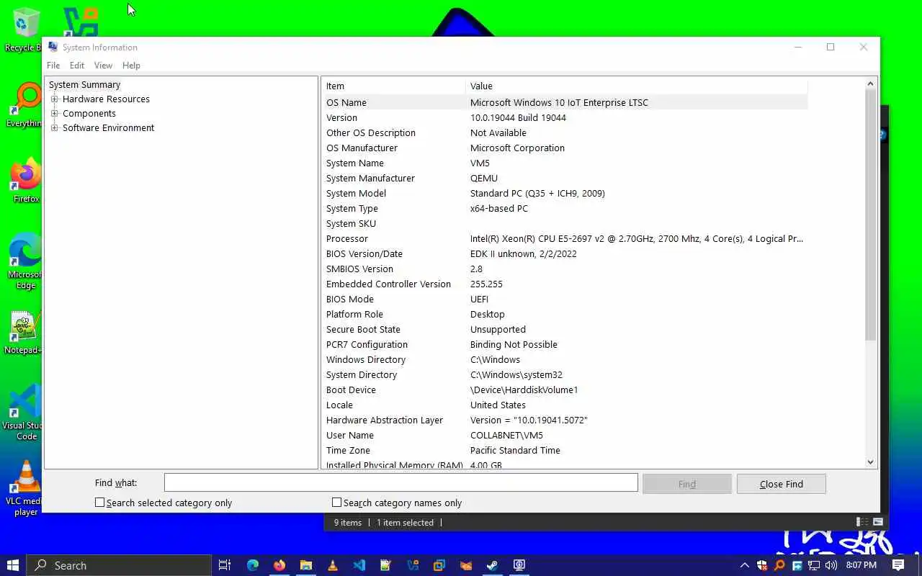Enable 'Search category names only' checkbox
This screenshot has width=922, height=576.
(x=336, y=503)
